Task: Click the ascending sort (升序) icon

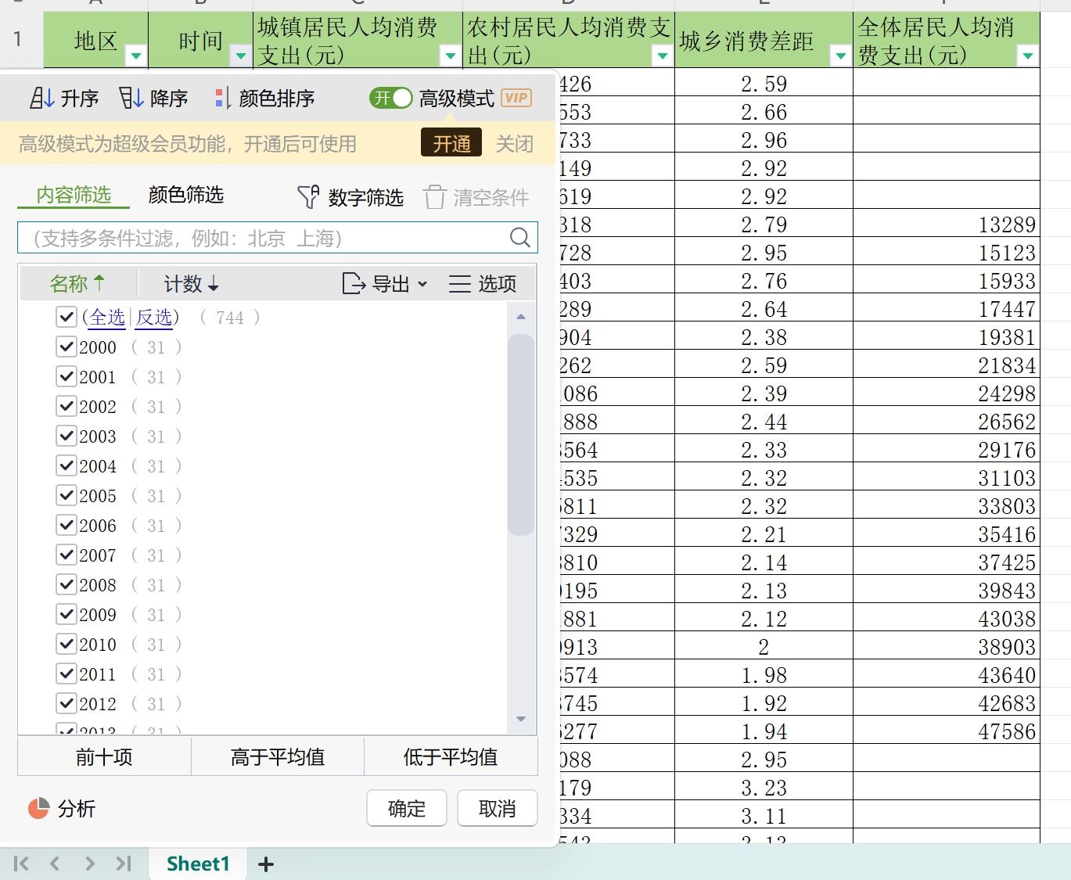Action: (x=41, y=98)
